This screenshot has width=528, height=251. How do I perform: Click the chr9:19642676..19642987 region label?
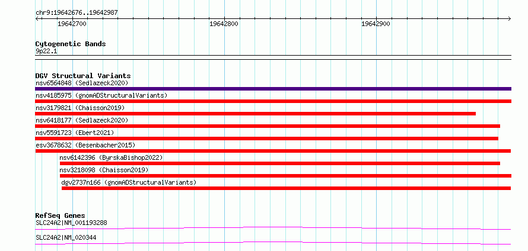77,13
